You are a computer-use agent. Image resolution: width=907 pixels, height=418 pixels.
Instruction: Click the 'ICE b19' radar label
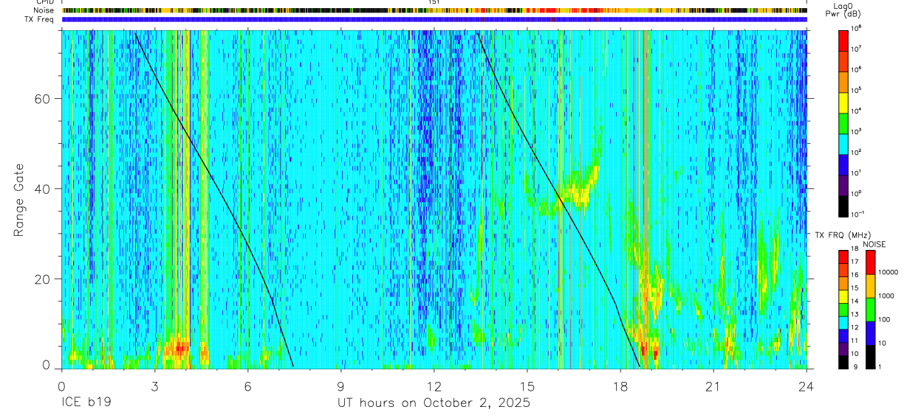point(86,403)
